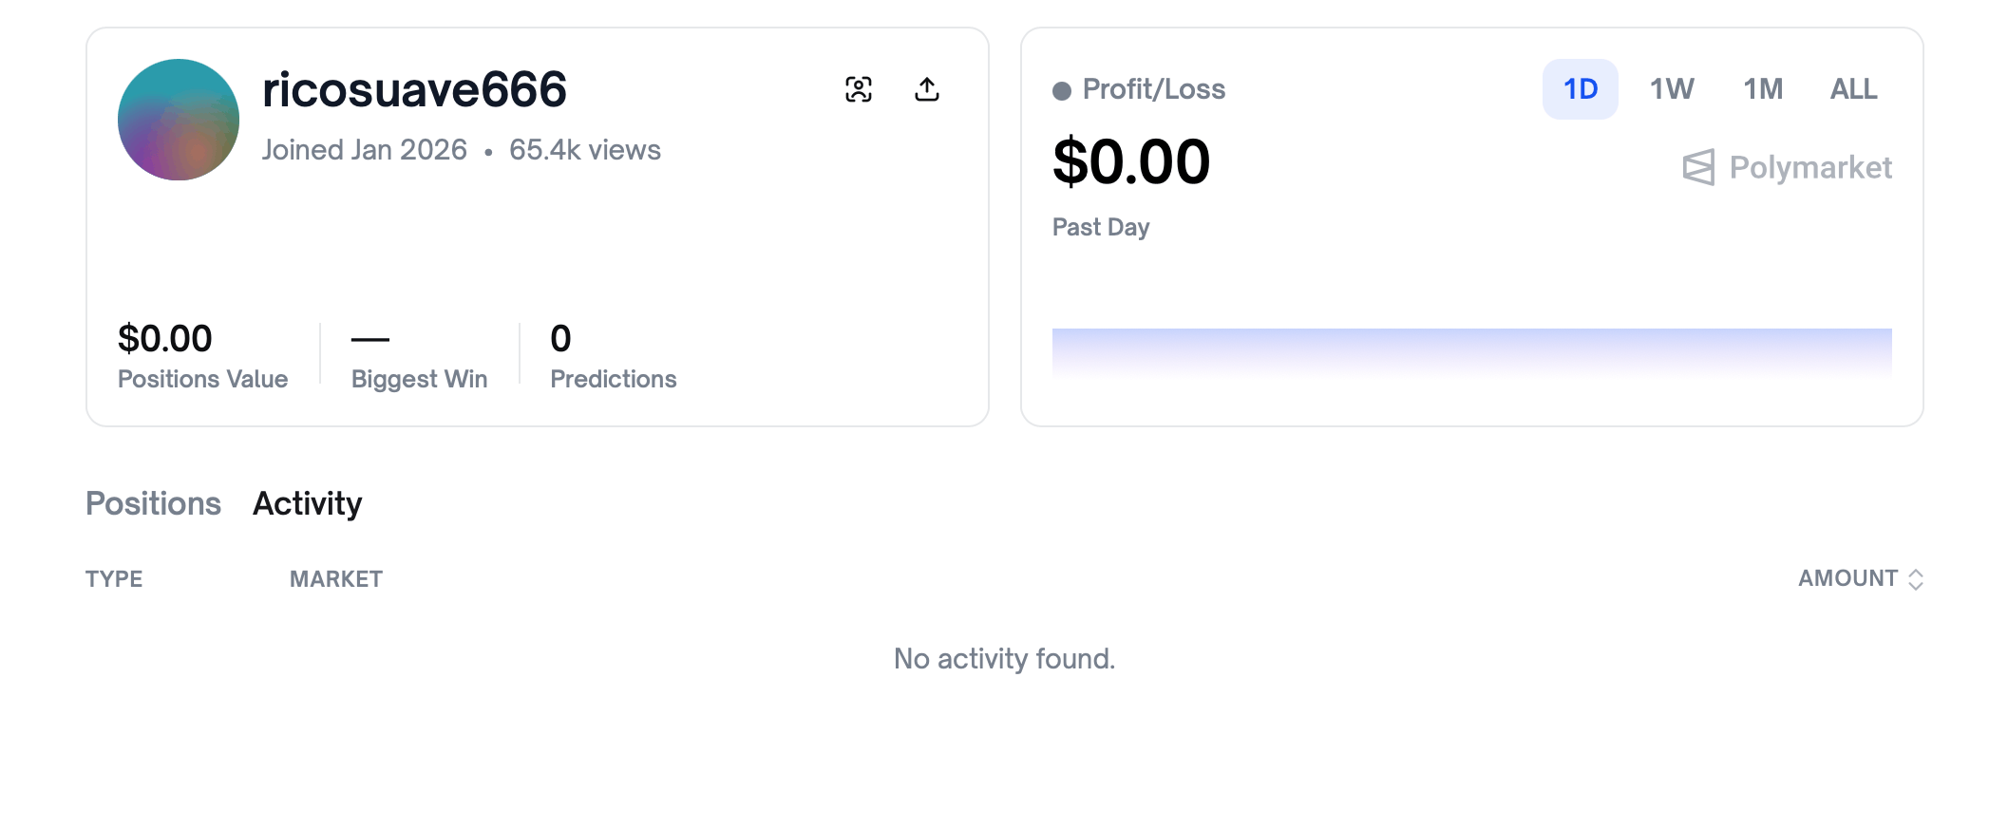Click the Profit/Loss chart area
Viewport: 2008px width, 828px height.
tap(1471, 353)
